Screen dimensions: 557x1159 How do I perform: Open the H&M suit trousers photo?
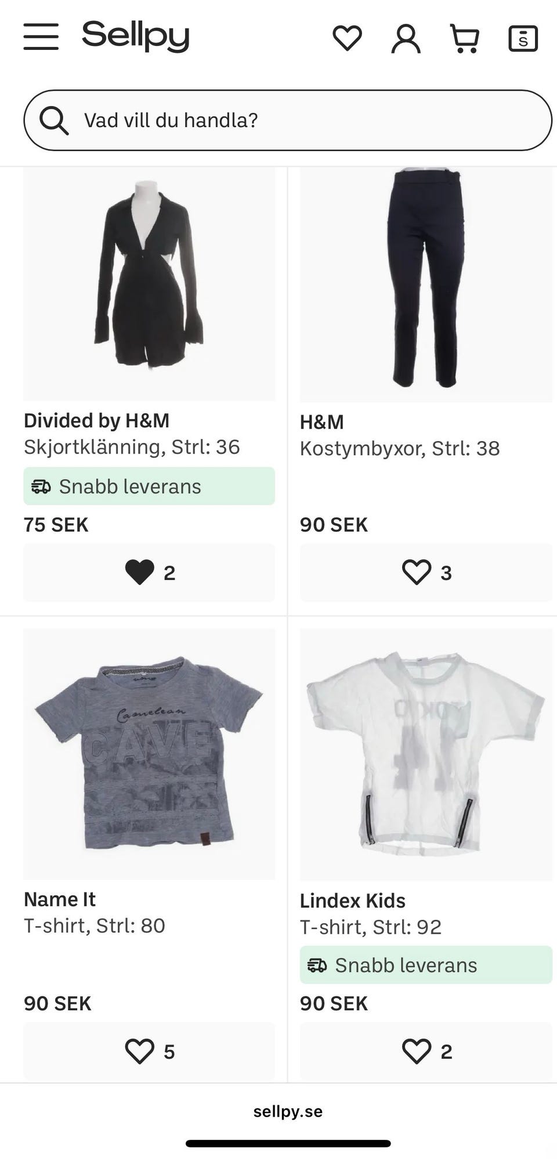[x=426, y=285]
